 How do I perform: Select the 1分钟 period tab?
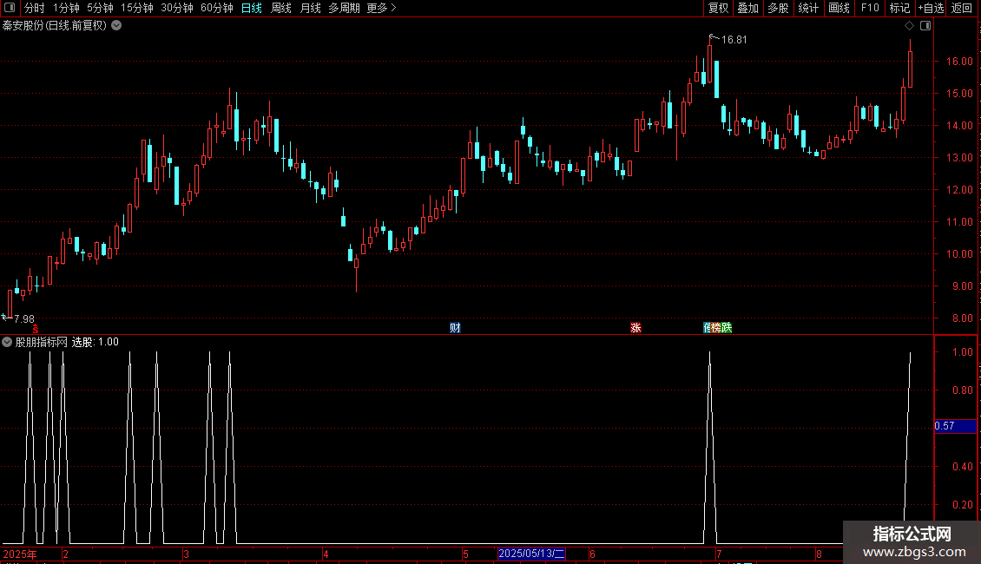pyautogui.click(x=66, y=8)
